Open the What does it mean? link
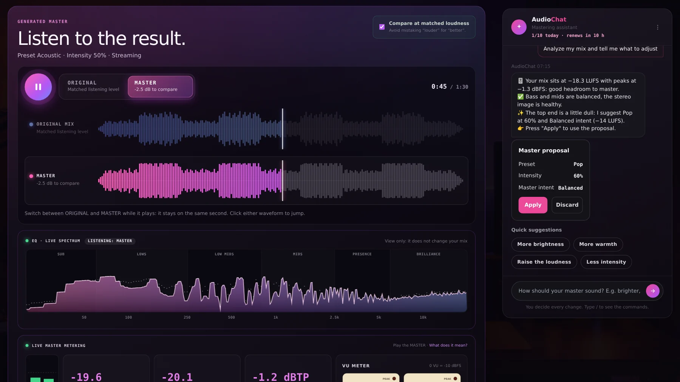 point(448,345)
